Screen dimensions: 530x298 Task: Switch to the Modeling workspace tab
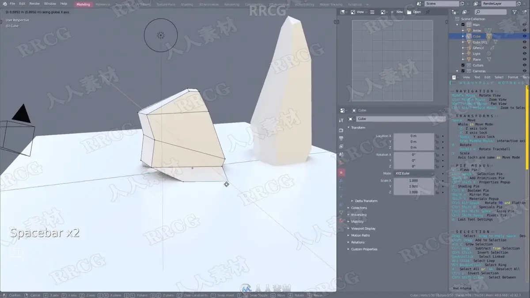pyautogui.click(x=83, y=4)
